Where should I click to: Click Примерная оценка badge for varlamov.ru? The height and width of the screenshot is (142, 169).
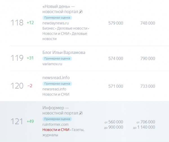tap(57, 58)
